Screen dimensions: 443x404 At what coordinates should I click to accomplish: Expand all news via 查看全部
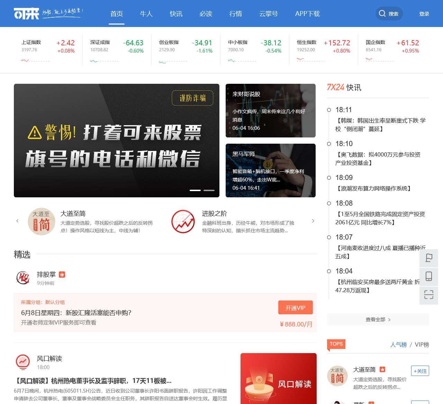tap(378, 320)
